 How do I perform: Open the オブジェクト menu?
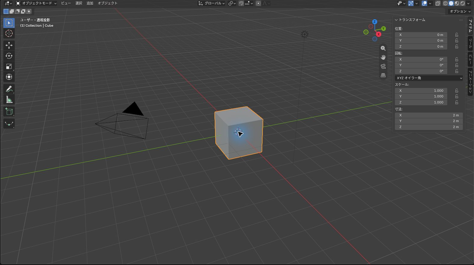(107, 3)
